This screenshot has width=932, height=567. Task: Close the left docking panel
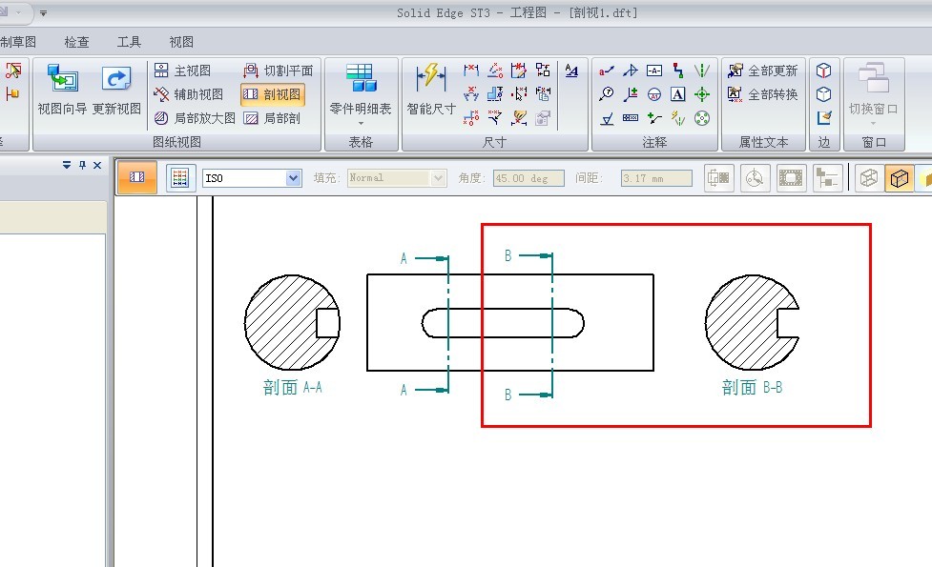97,165
